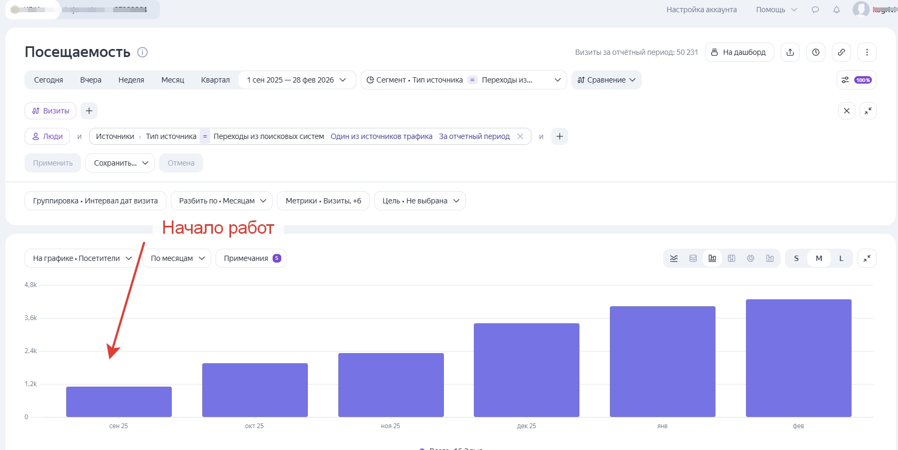Click 'Один из источников трафика' link
Image resolution: width=898 pixels, height=450 pixels.
coord(382,136)
